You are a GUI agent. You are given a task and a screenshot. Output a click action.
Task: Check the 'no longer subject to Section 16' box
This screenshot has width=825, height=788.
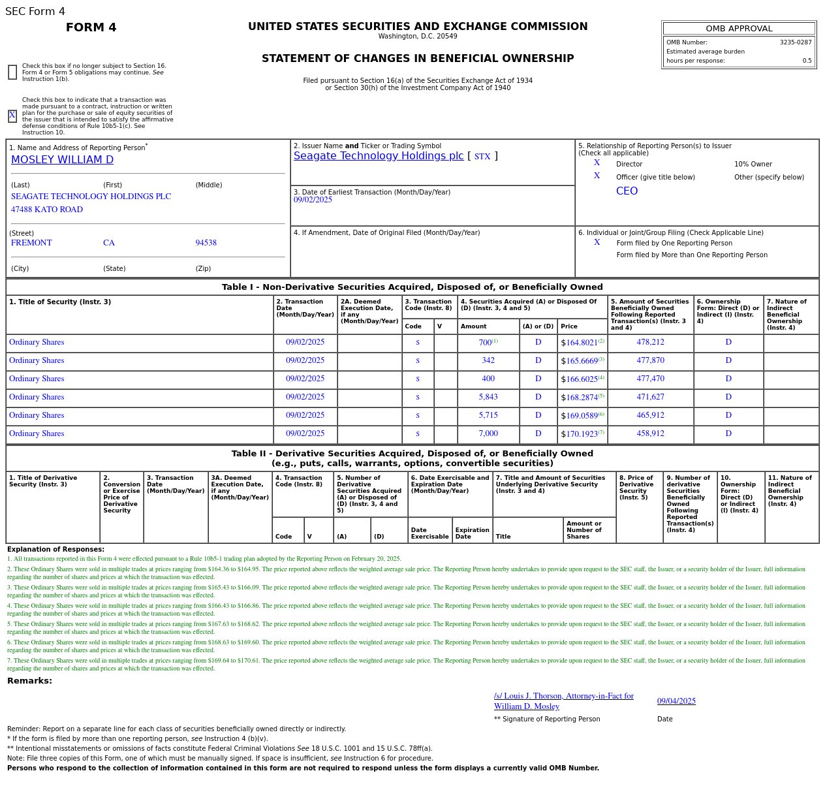(x=12, y=72)
